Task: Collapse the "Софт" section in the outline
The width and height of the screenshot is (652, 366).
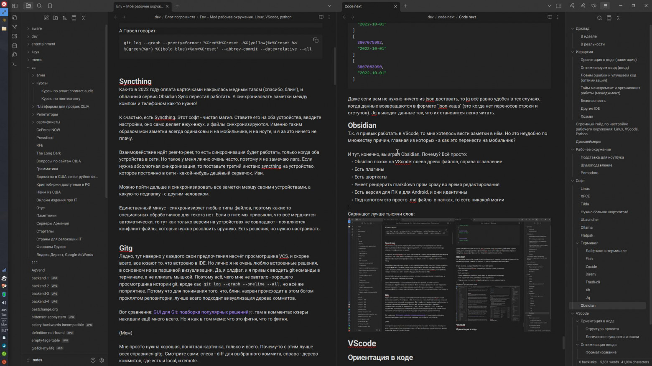Action: [573, 180]
